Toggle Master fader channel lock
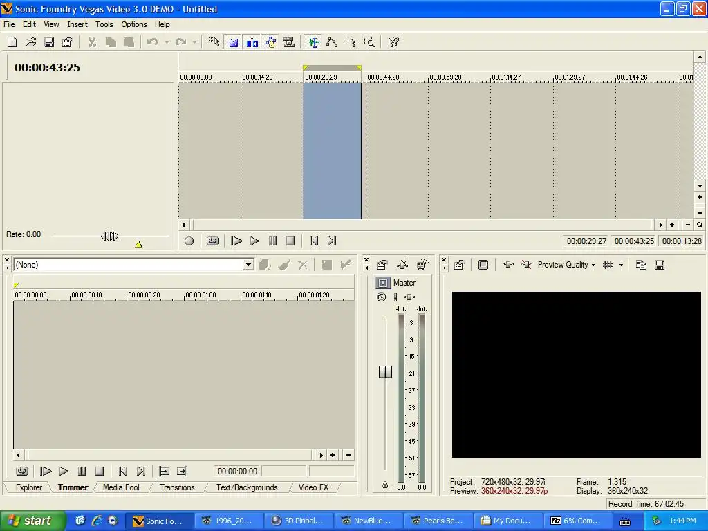 385,485
